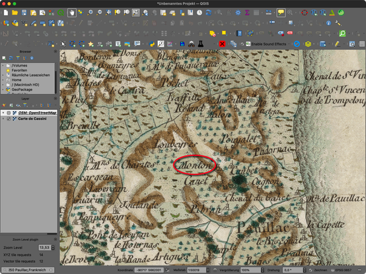Viewport: 366px width, 274px height.
Task: Adjust the Zoom Level spin arrows
Action: point(53,248)
